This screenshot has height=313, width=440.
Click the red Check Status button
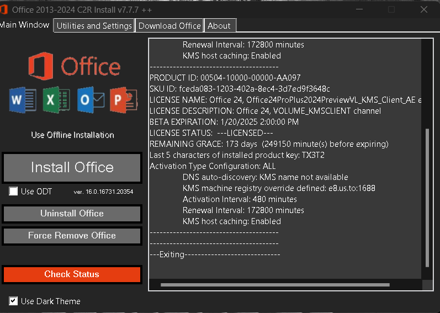coord(72,274)
